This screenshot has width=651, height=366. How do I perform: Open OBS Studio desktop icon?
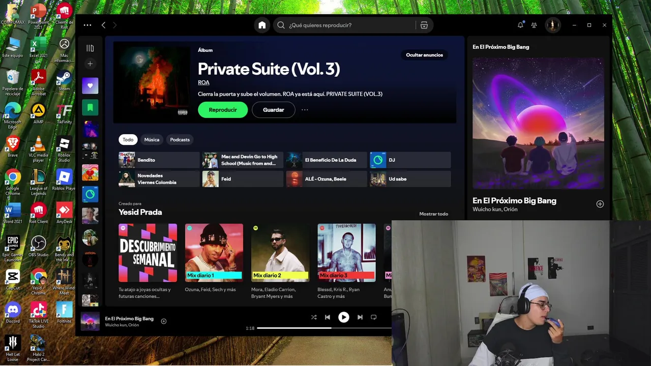click(39, 247)
